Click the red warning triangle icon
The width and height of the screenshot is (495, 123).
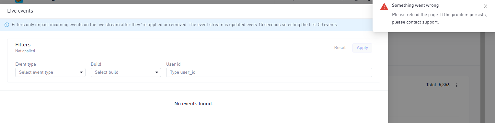pyautogui.click(x=384, y=6)
